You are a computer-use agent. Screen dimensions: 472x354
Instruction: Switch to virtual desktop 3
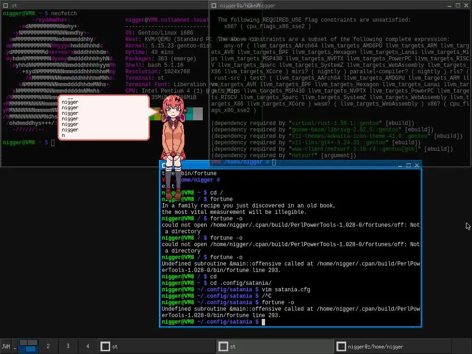click(x=68, y=346)
